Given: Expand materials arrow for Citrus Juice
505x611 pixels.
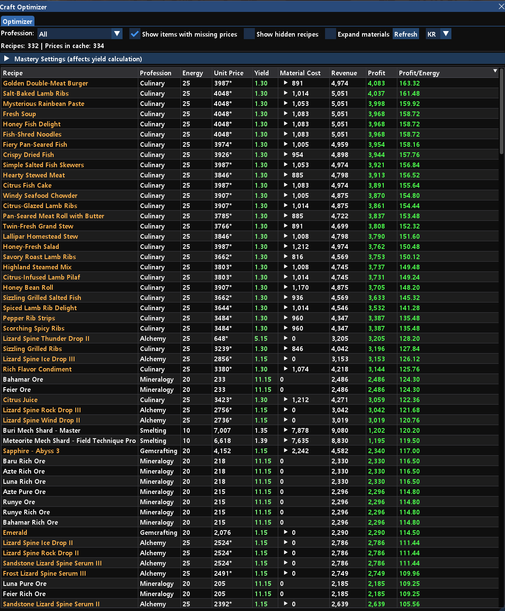Looking at the screenshot, I should 285,400.
